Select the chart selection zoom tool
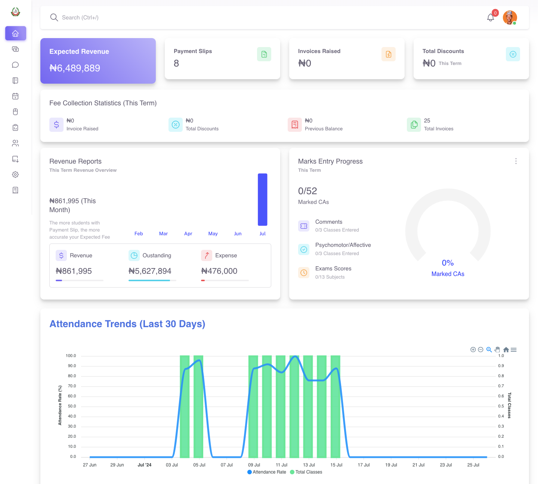Viewport: 538px width, 484px height. [x=489, y=350]
